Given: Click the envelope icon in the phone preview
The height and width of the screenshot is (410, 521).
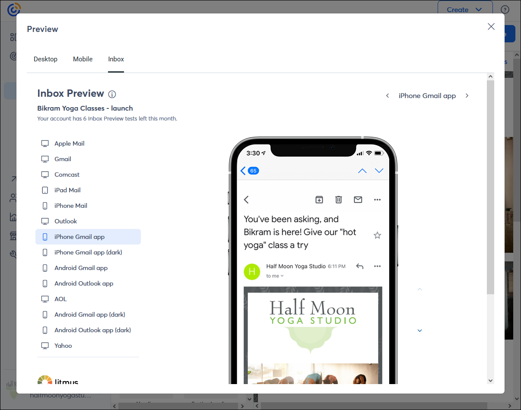Looking at the screenshot, I should click(x=358, y=199).
